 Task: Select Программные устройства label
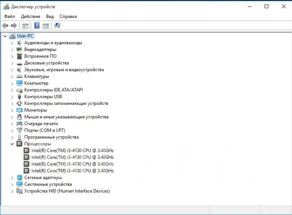52,137
